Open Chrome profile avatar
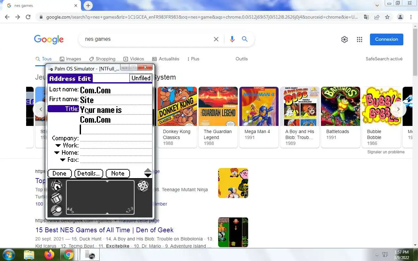 pyautogui.click(x=400, y=17)
